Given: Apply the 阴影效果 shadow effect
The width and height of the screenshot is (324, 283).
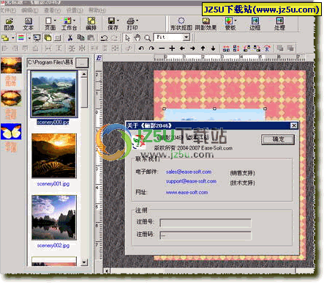Looking at the screenshot, I should click(x=206, y=24).
